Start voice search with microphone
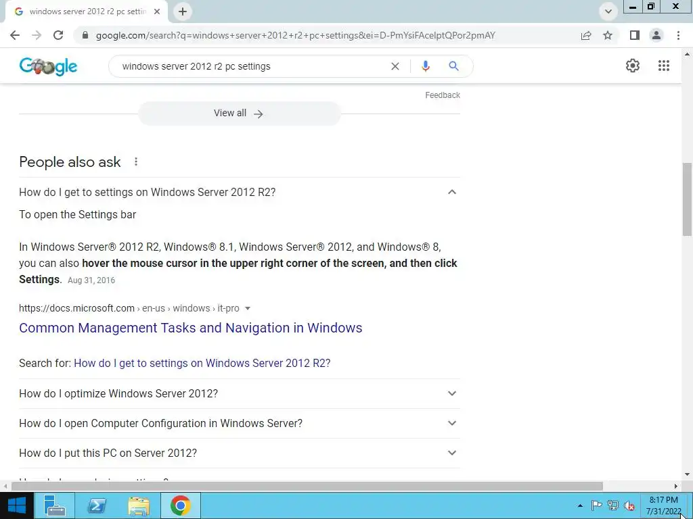This screenshot has height=519, width=693. click(x=426, y=66)
